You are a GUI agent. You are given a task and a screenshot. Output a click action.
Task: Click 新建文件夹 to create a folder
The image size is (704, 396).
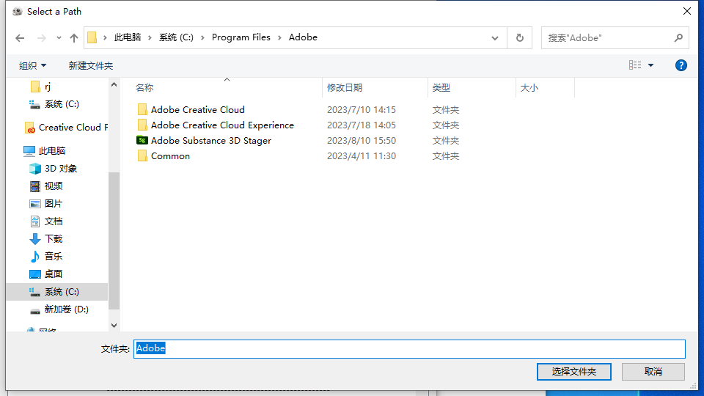click(91, 65)
